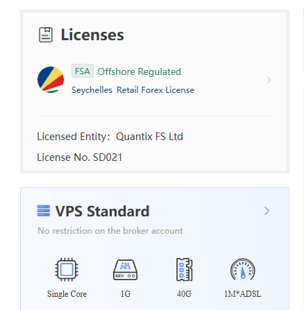
Task: Select the Licensed Entity Quantix FS Ltd text
Action: click(110, 137)
